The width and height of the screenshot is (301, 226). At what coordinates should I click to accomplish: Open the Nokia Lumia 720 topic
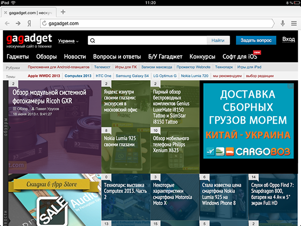point(195,76)
